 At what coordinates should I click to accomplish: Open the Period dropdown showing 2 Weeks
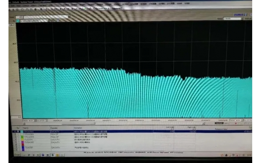pyautogui.click(x=242, y=19)
